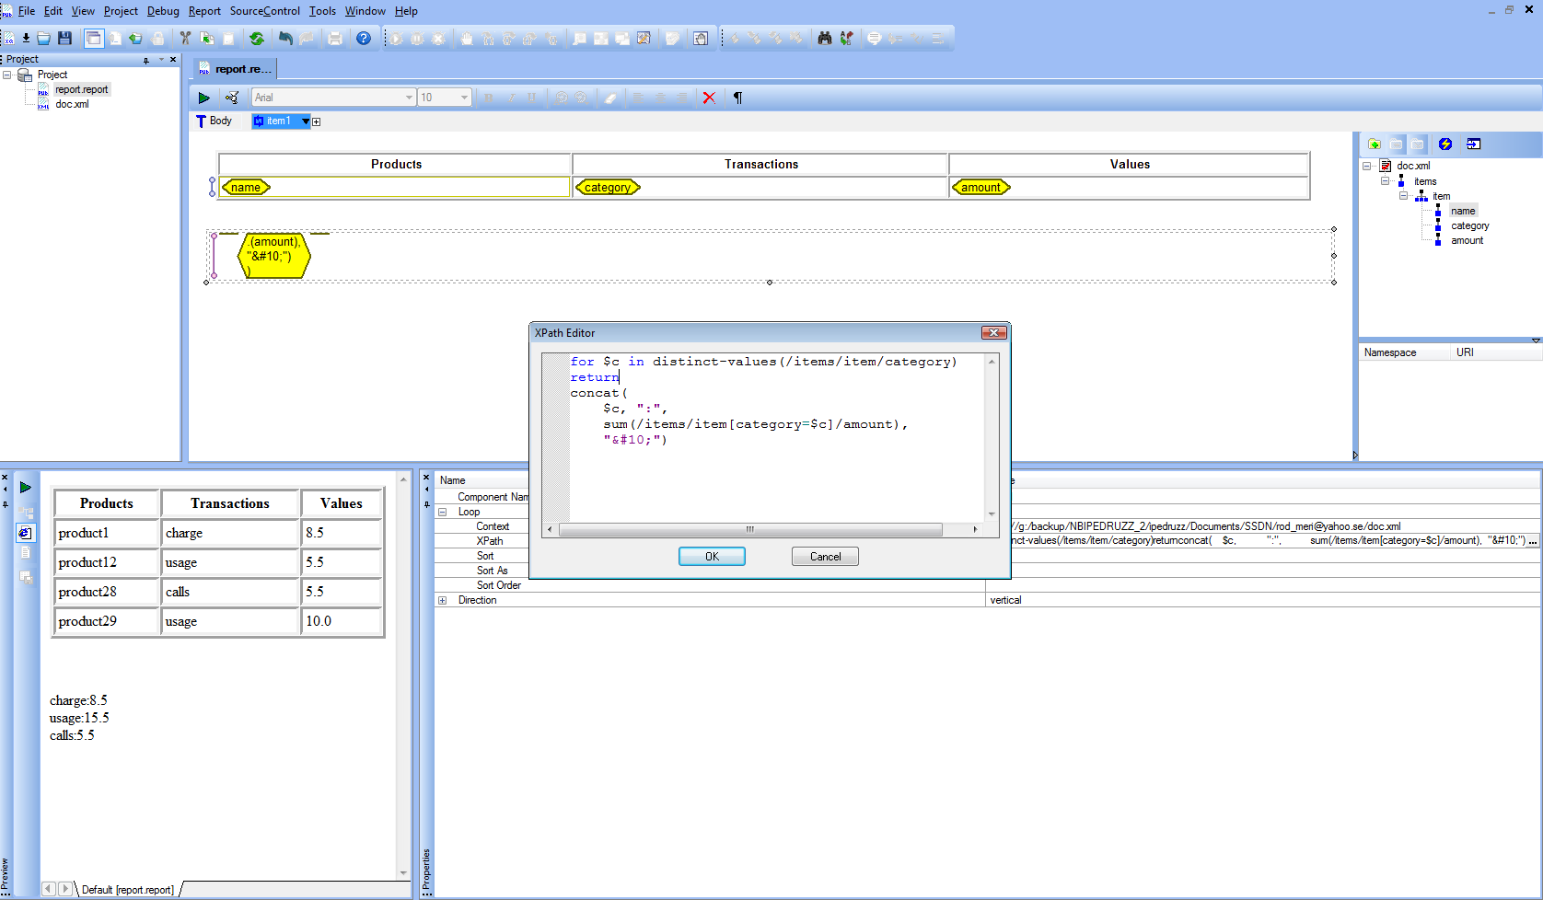Click the icon right of the chart icon
1543x900 pixels.
coord(672,39)
